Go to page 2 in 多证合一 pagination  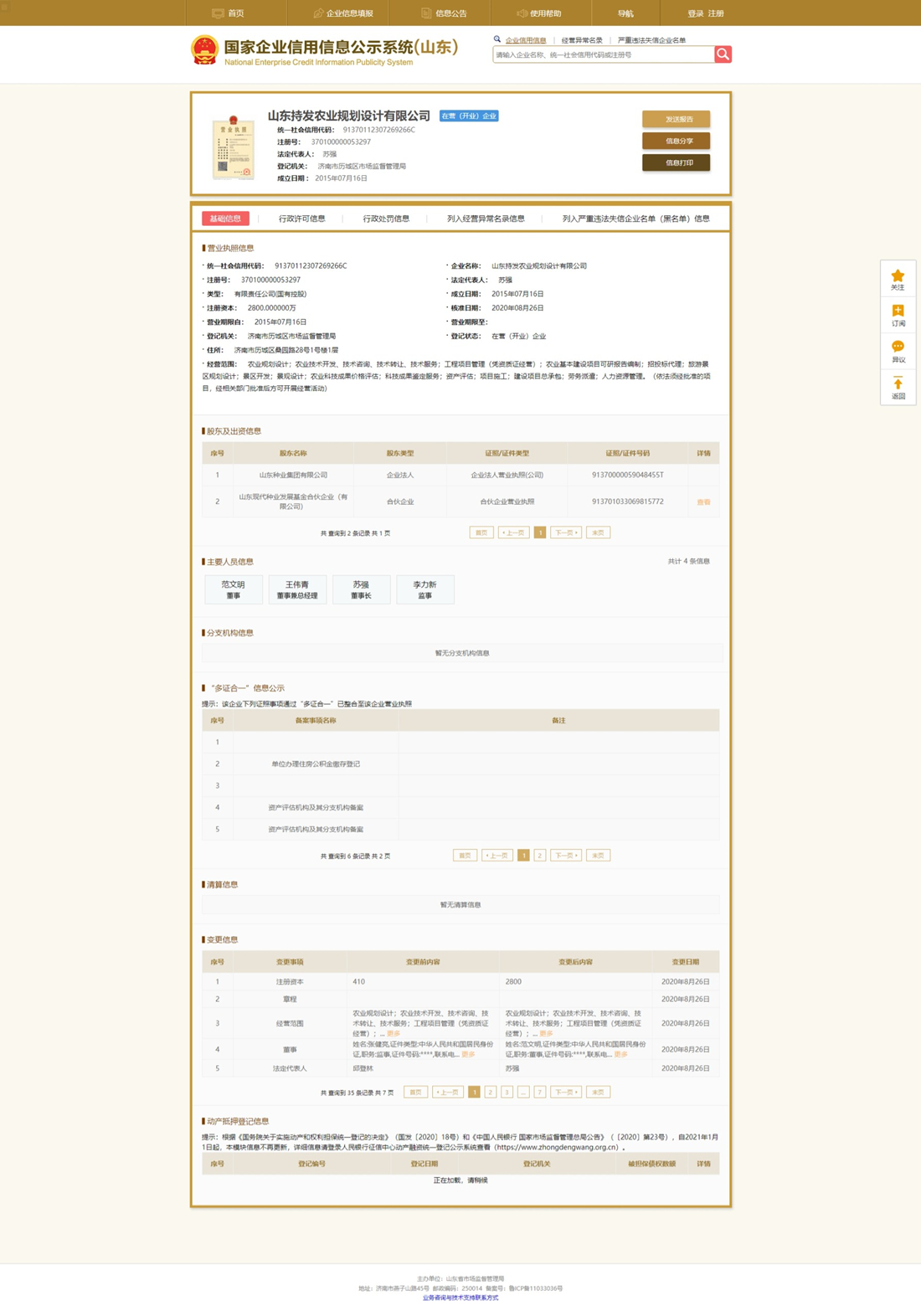pyautogui.click(x=540, y=856)
